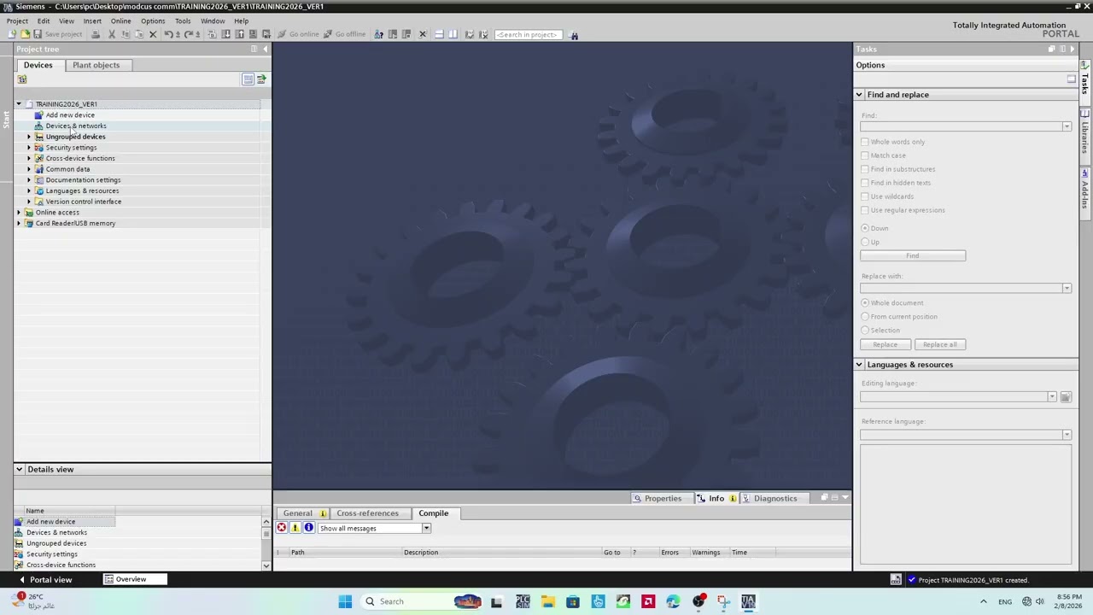Switch to the Plant objects tab
Image resolution: width=1093 pixels, height=615 pixels.
click(x=96, y=65)
